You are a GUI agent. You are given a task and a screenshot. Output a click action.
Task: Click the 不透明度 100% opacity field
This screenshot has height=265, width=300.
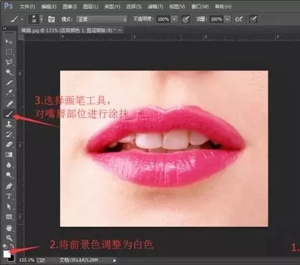tap(163, 19)
